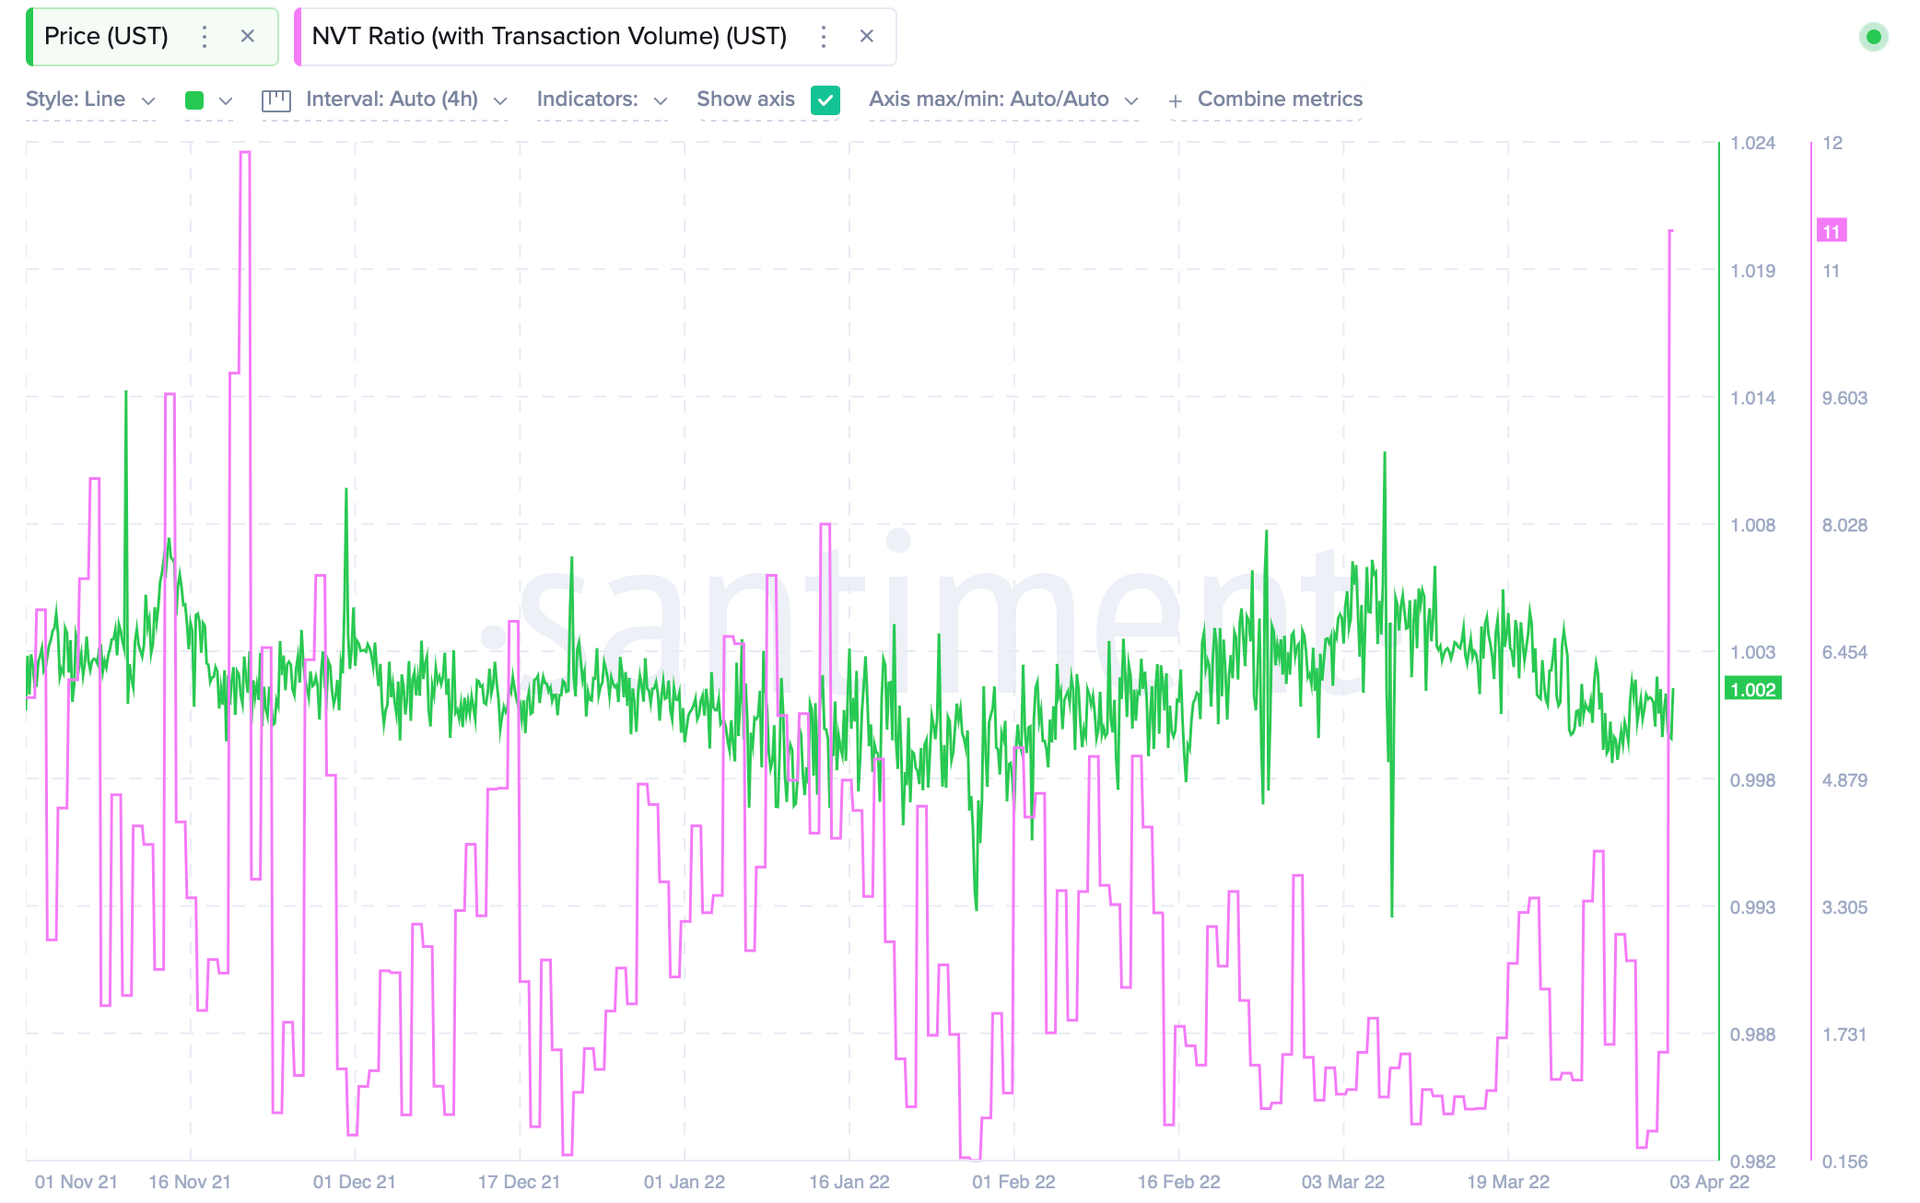Click the 1.008 price axis value

click(1752, 525)
